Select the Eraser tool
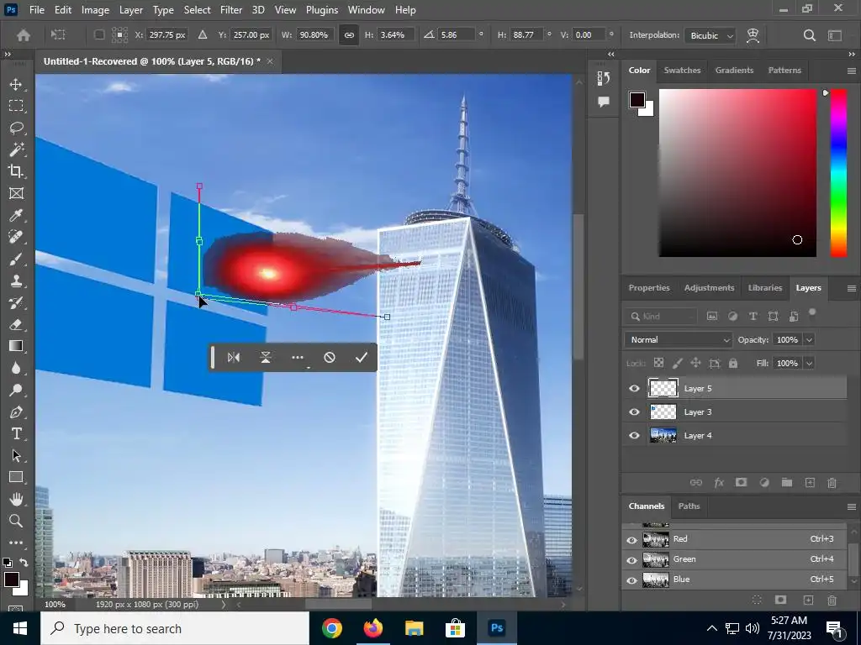This screenshot has width=861, height=645. [x=16, y=324]
